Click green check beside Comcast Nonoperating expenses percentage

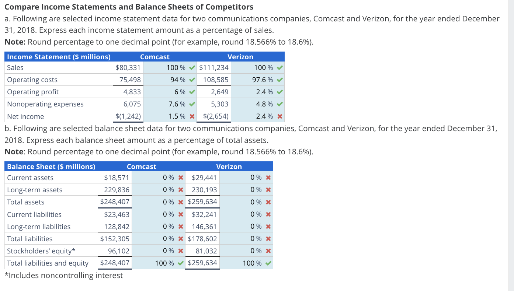pyautogui.click(x=192, y=104)
